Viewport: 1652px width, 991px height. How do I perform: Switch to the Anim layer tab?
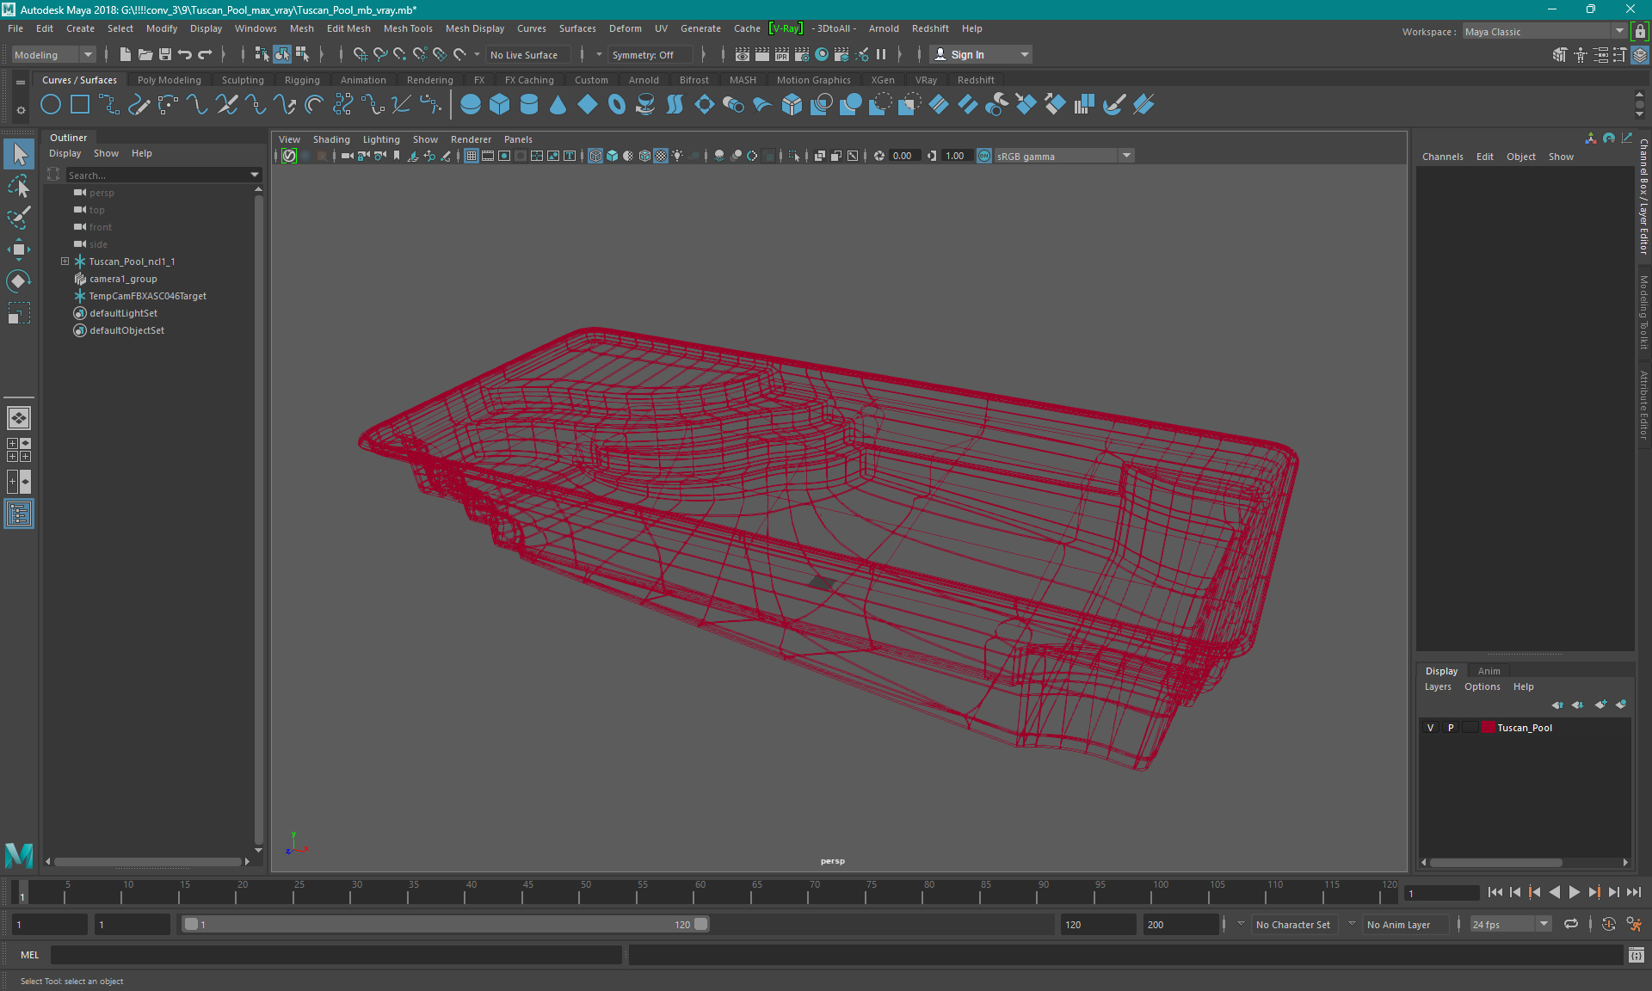click(1489, 671)
